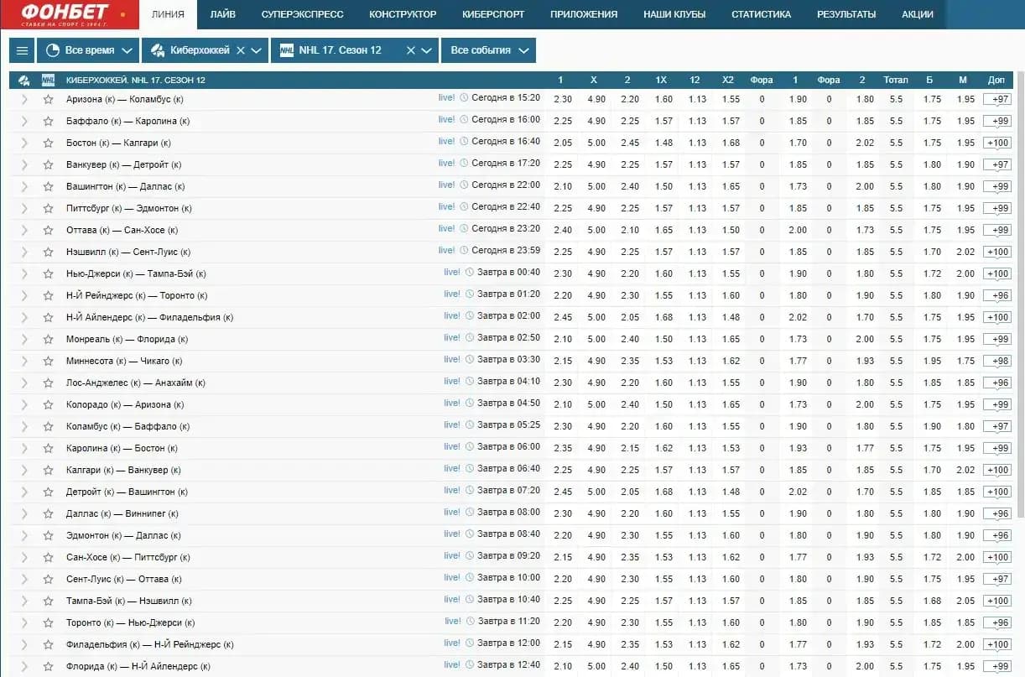The width and height of the screenshot is (1025, 677).
Task: Open the Аризона (к) — Коламбус (к) match
Action: coord(125,99)
